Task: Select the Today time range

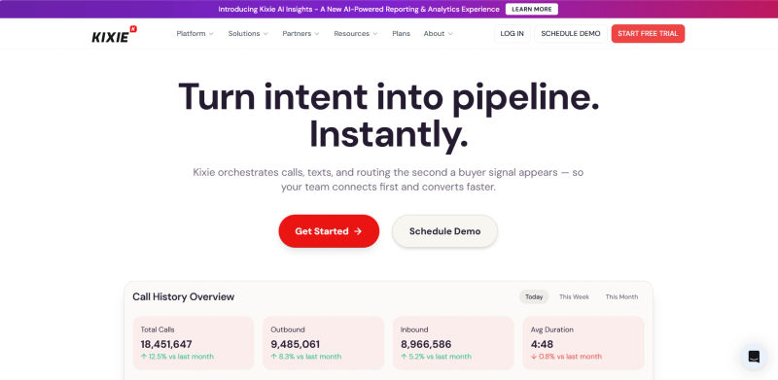Action: 534,296
